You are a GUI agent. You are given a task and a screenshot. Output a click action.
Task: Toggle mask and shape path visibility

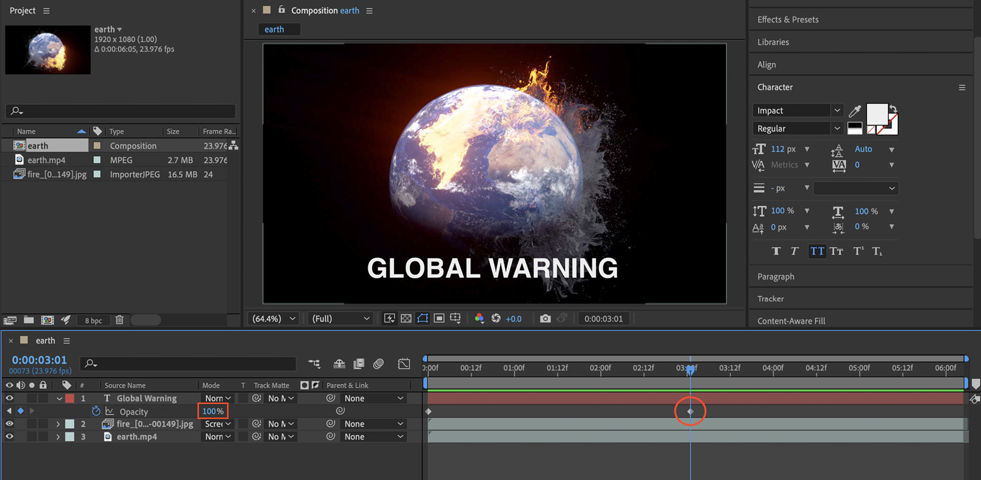[x=422, y=319]
